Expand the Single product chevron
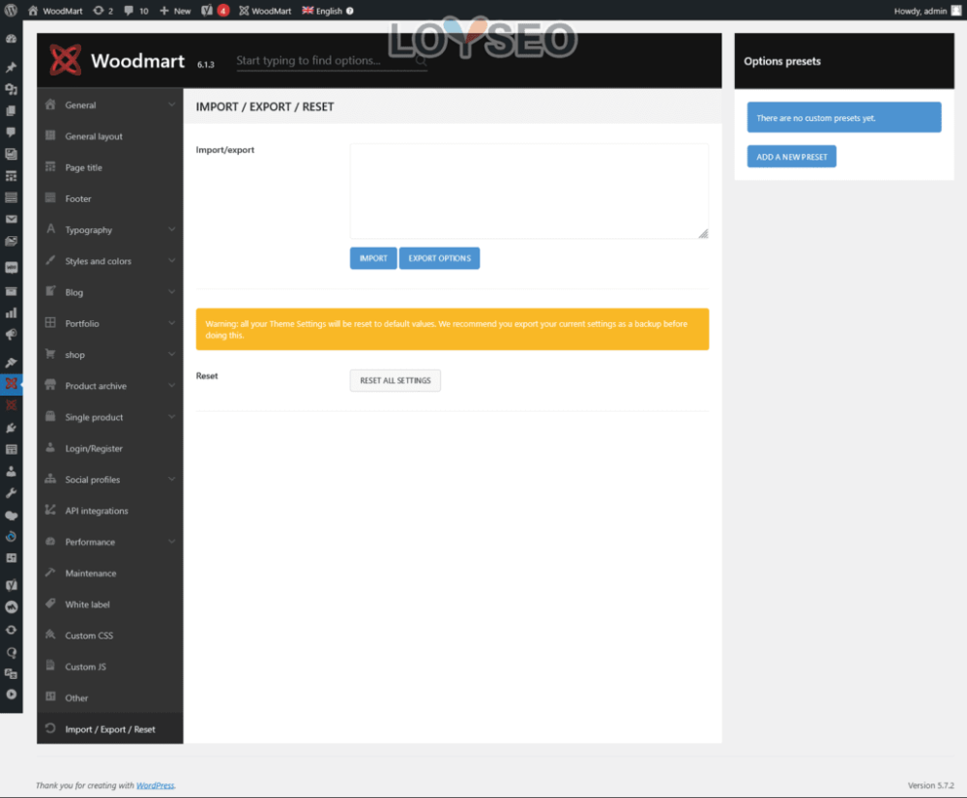 tap(171, 417)
